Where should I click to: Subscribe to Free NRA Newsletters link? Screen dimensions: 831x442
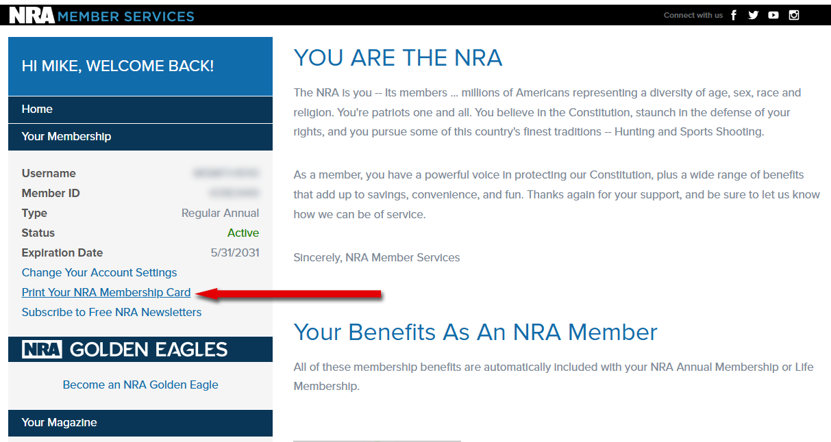click(112, 312)
